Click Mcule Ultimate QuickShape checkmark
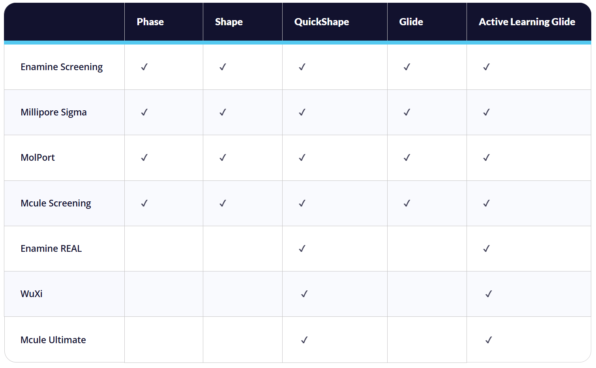Screen dimensions: 596x368 click(304, 340)
